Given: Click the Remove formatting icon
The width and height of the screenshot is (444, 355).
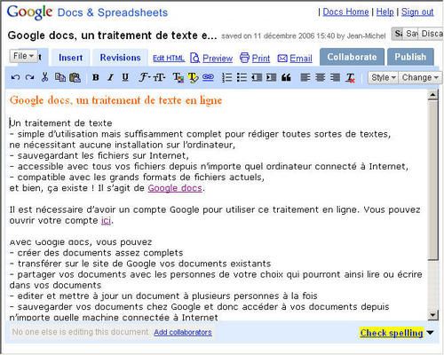Looking at the screenshot, I should point(350,77).
